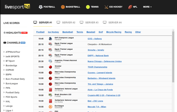Filter by Golf link
The height and width of the screenshot is (112, 177).
click(101, 32)
